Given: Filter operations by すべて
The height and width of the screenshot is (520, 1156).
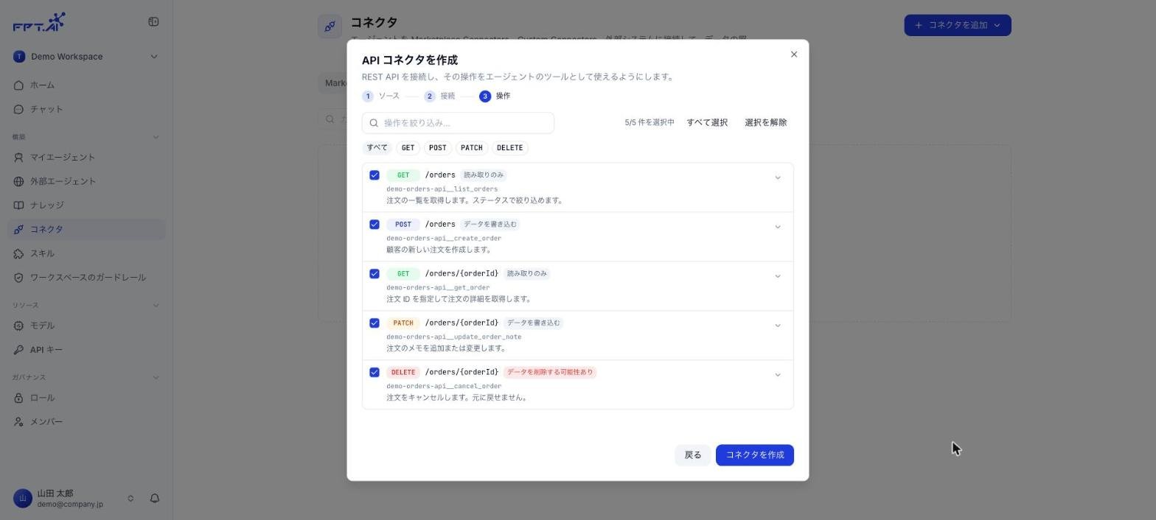Looking at the screenshot, I should pos(377,148).
